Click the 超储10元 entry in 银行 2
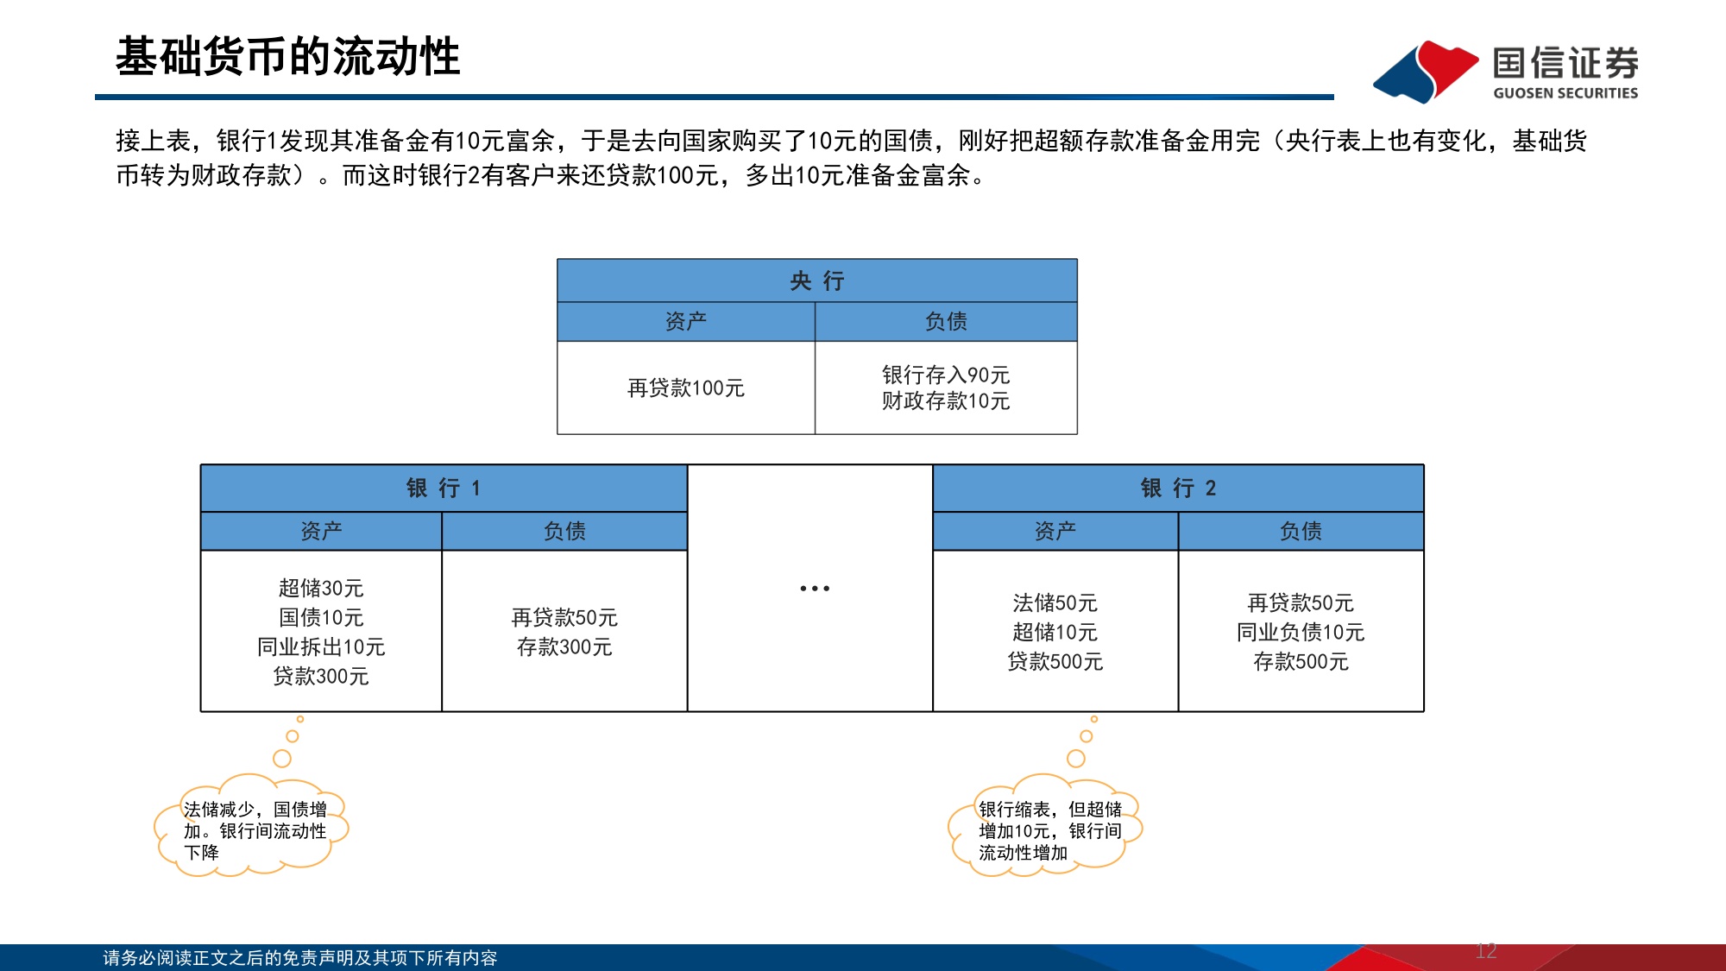Image resolution: width=1726 pixels, height=971 pixels. click(x=1055, y=632)
